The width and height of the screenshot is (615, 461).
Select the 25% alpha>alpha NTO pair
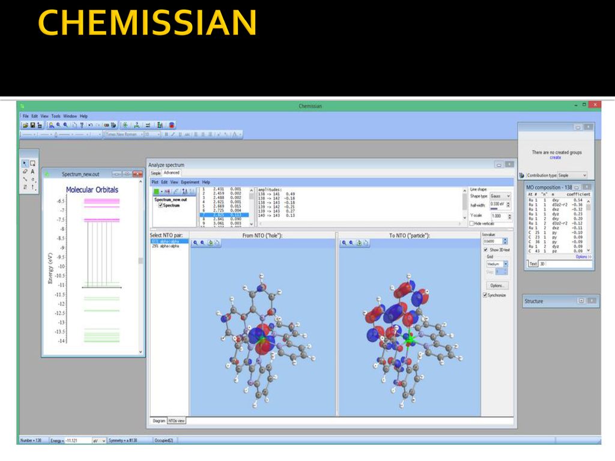165,246
